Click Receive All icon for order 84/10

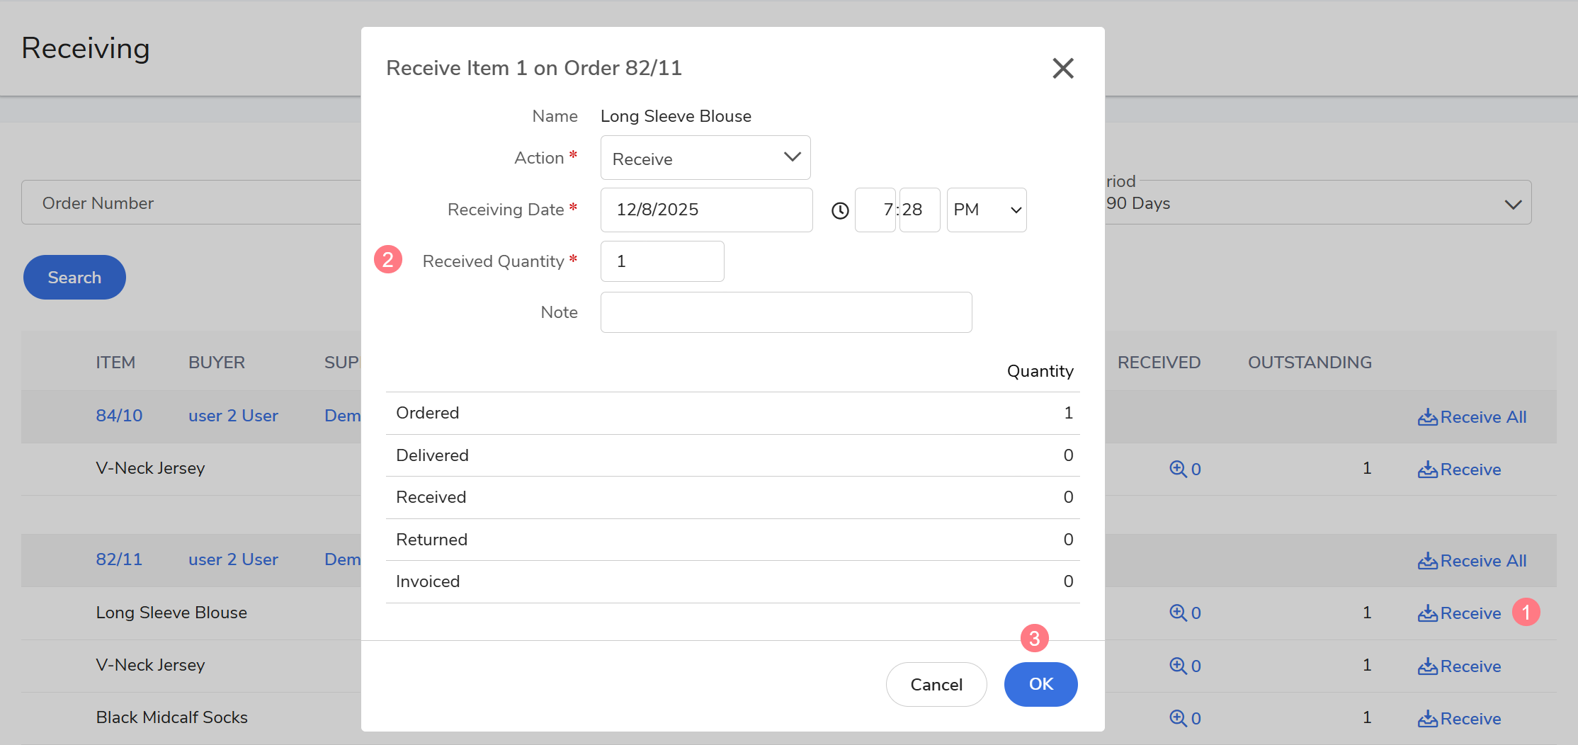(x=1428, y=417)
